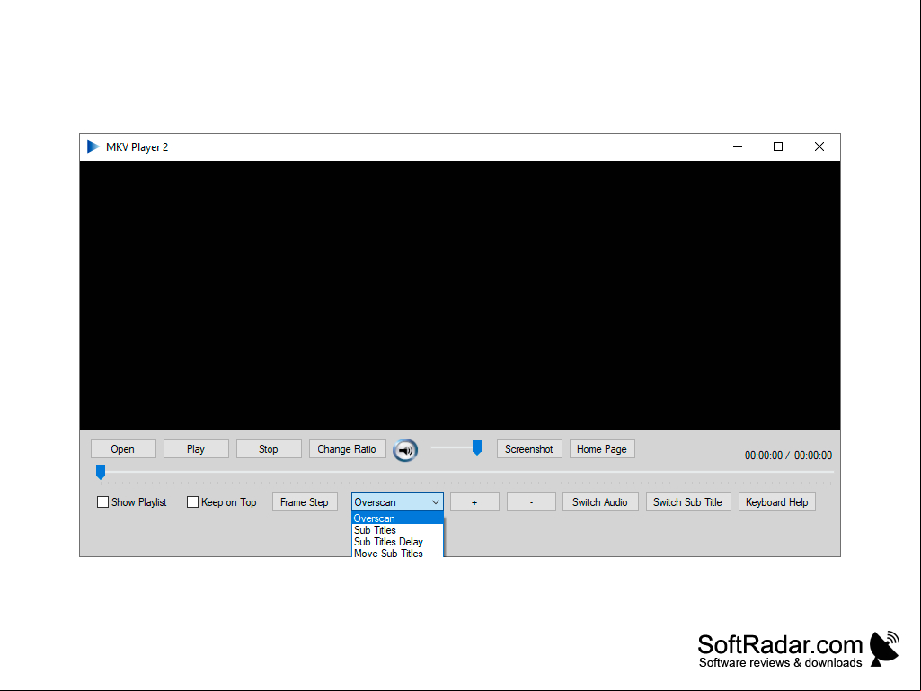Advance one frame with Frame Step
Screen dimensions: 921x691
305,501
